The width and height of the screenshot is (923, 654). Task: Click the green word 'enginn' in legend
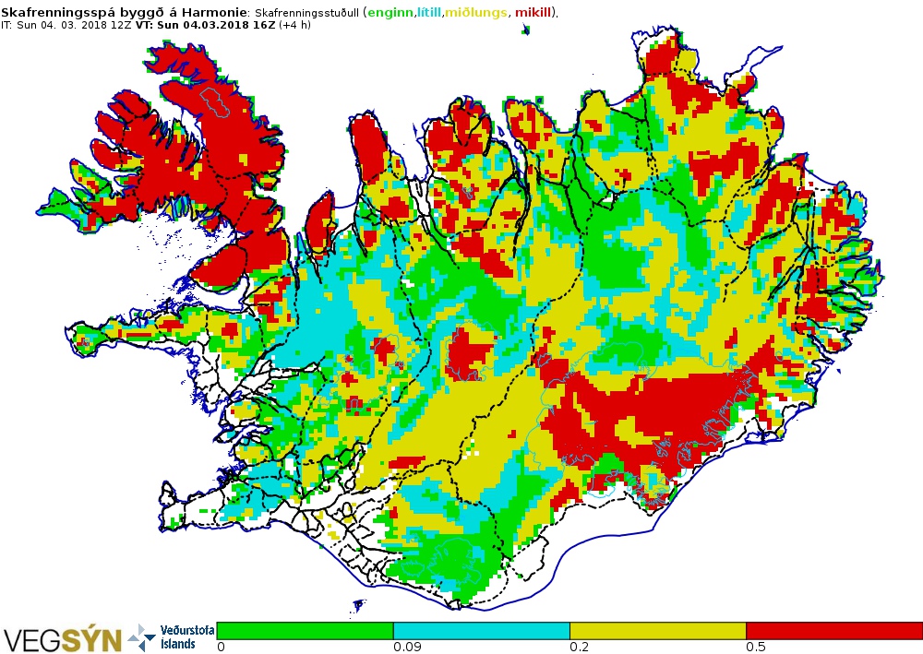(x=390, y=12)
